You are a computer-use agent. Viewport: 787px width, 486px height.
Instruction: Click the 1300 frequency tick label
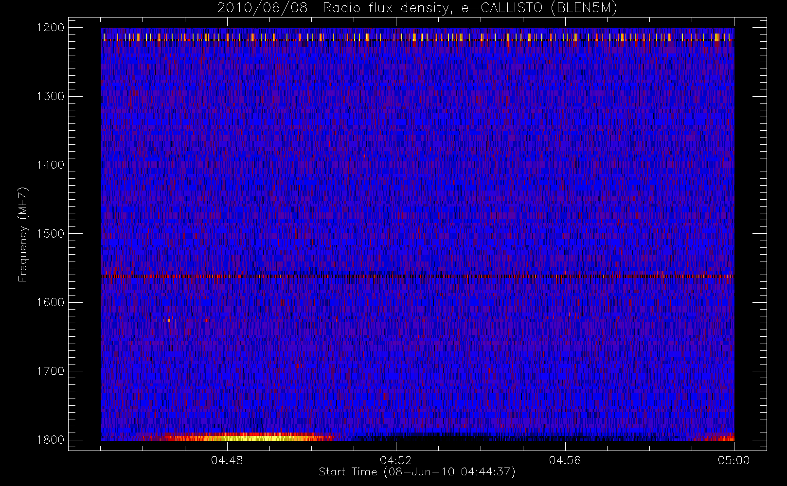51,96
